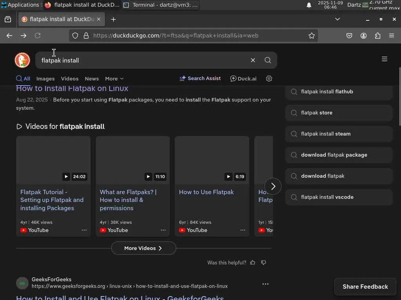Select the All results tab
This screenshot has height=300, width=401.
tap(23, 79)
